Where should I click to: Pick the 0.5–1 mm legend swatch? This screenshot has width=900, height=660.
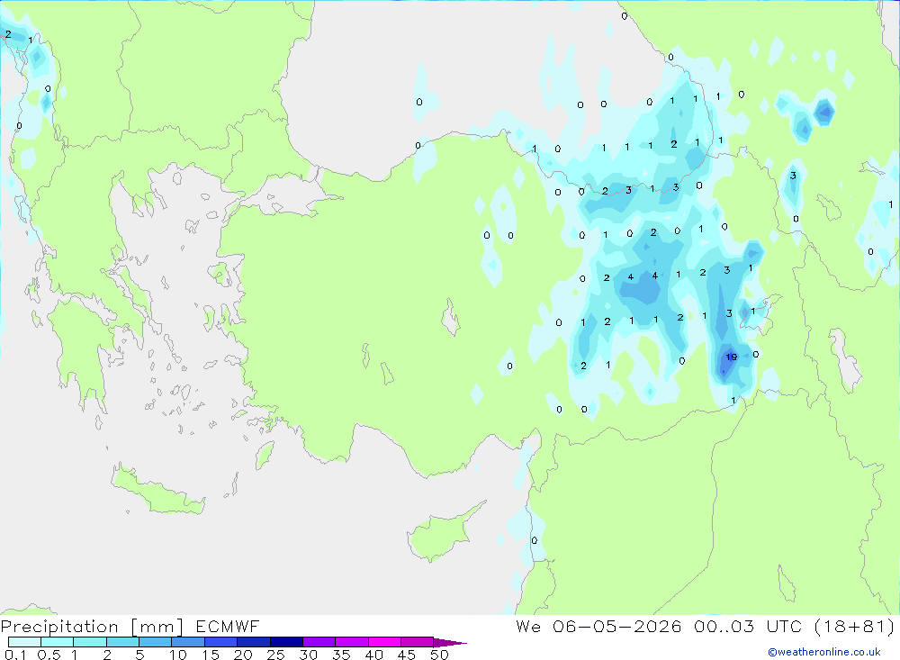click(58, 642)
